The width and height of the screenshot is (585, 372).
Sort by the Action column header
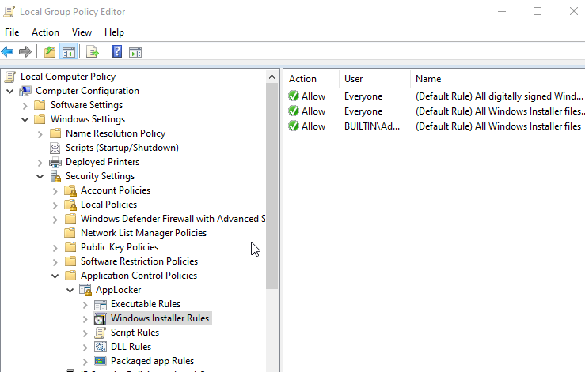[312, 79]
